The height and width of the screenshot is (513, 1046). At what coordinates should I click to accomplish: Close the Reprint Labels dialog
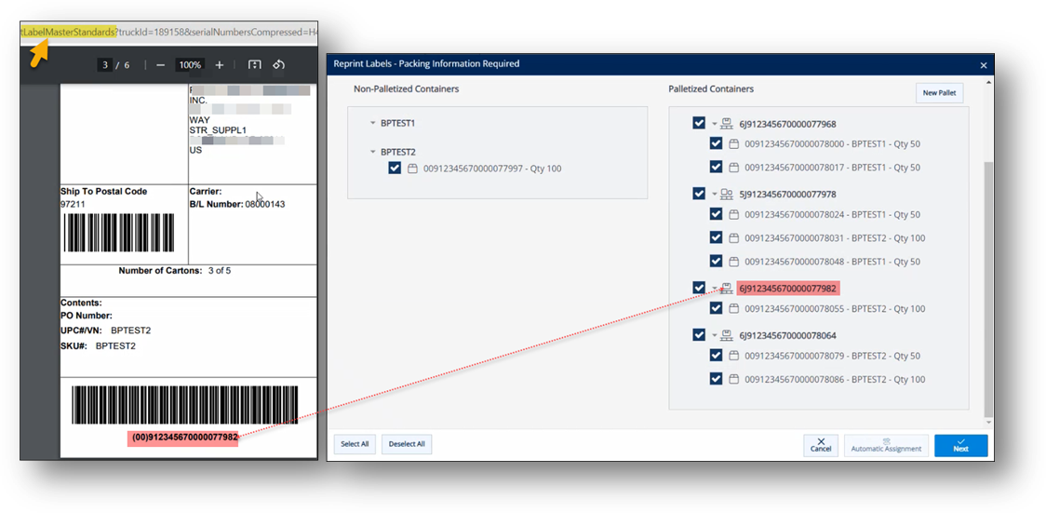point(984,65)
